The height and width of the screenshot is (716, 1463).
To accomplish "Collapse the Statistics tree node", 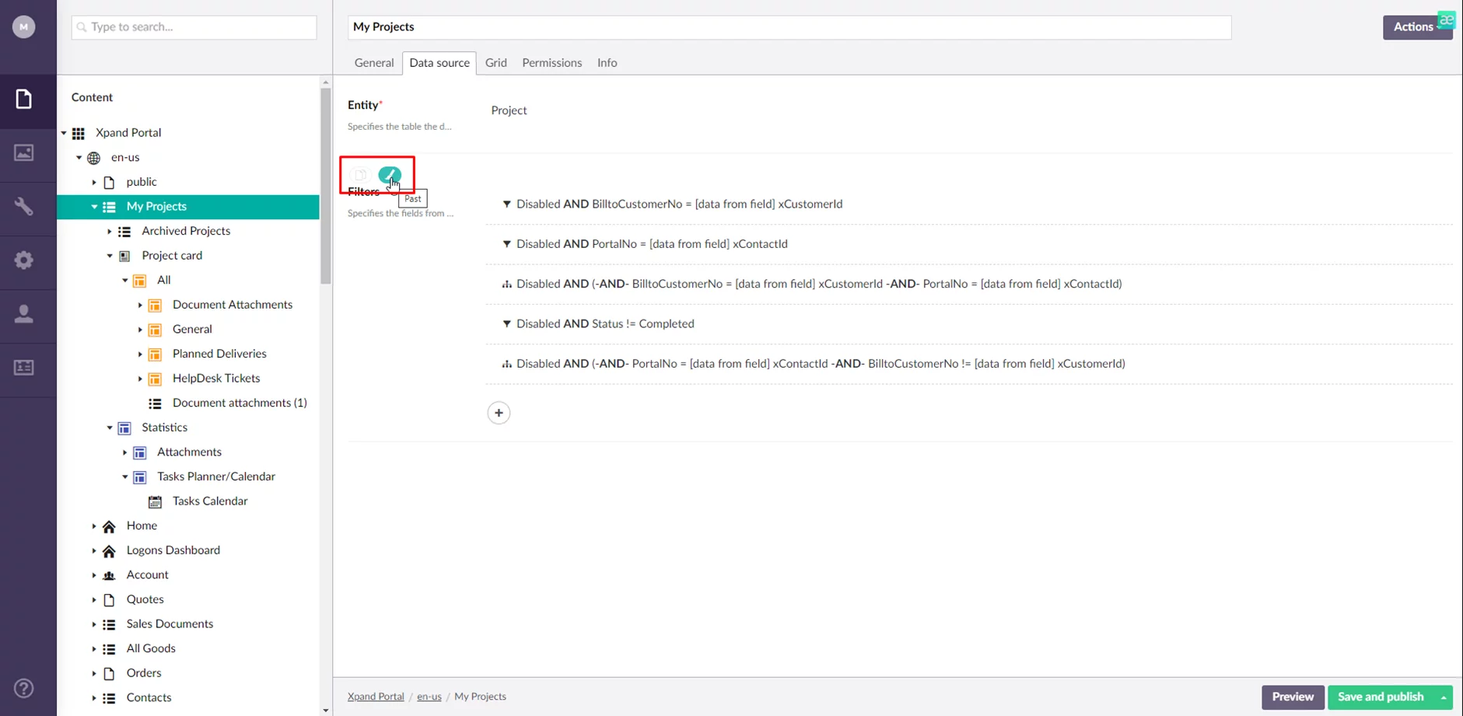I will [x=110, y=428].
